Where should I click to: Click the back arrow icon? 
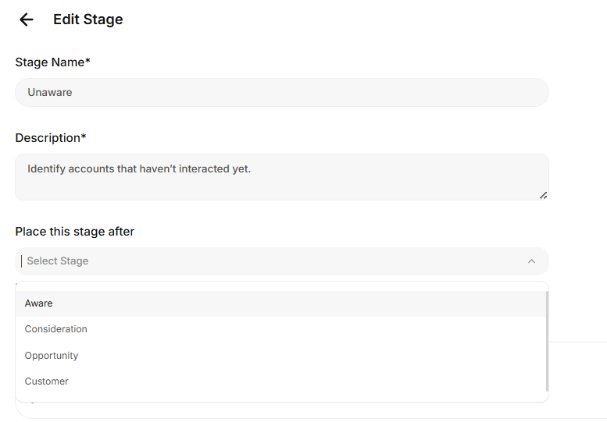(x=27, y=20)
